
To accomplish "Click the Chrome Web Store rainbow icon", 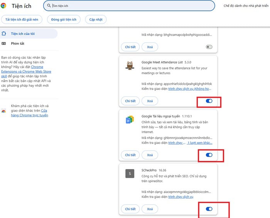I will [3, 111].
